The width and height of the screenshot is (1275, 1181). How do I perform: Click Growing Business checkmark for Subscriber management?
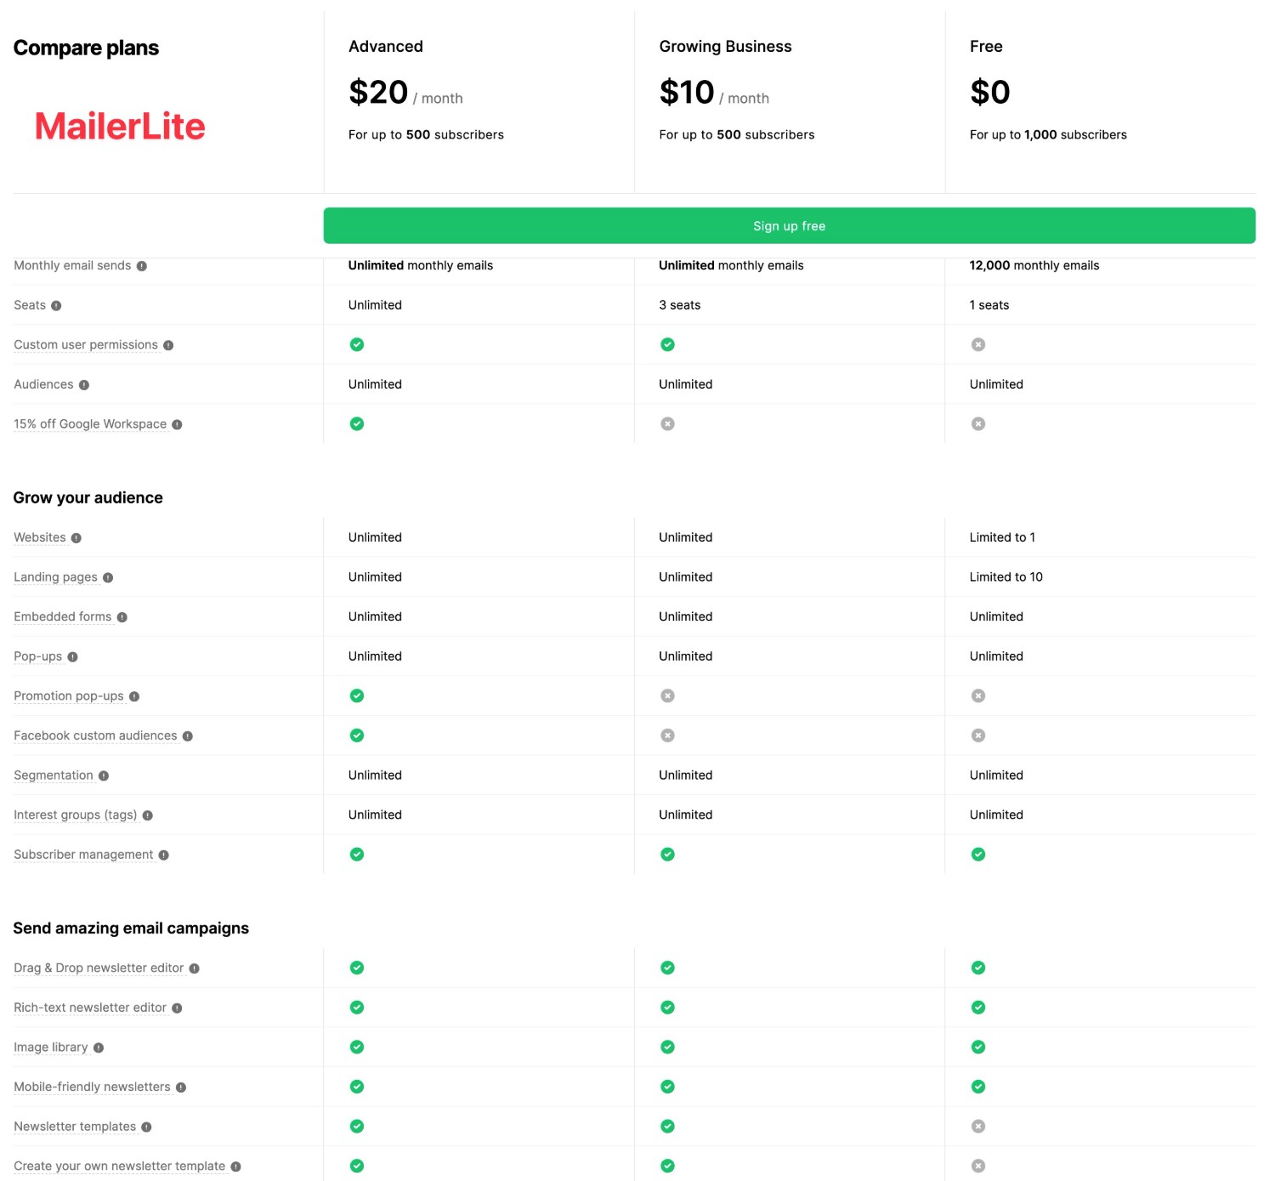point(668,855)
